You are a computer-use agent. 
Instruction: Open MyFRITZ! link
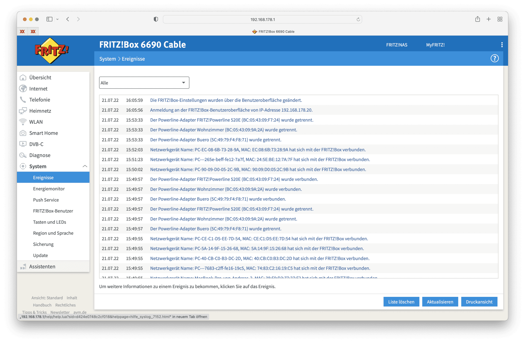435,45
